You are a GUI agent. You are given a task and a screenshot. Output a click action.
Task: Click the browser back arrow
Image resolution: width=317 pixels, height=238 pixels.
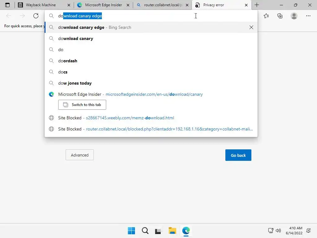(x=9, y=16)
